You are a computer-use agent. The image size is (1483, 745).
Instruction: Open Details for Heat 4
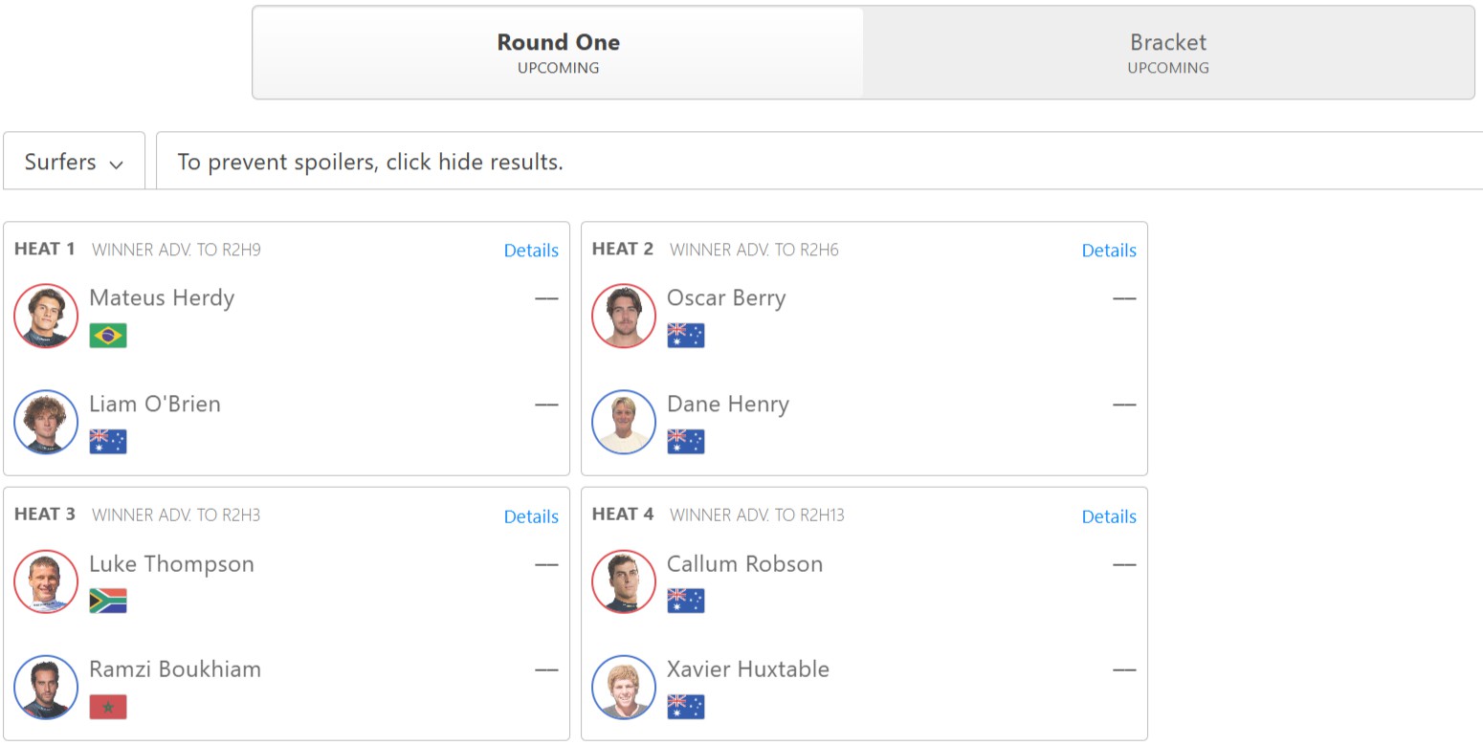[1109, 516]
